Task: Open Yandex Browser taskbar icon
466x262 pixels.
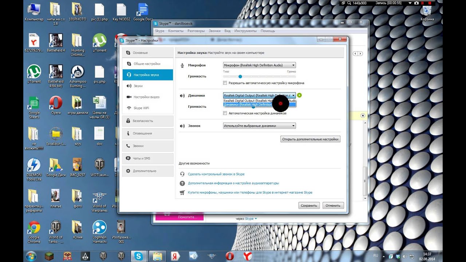Action: coord(247,256)
